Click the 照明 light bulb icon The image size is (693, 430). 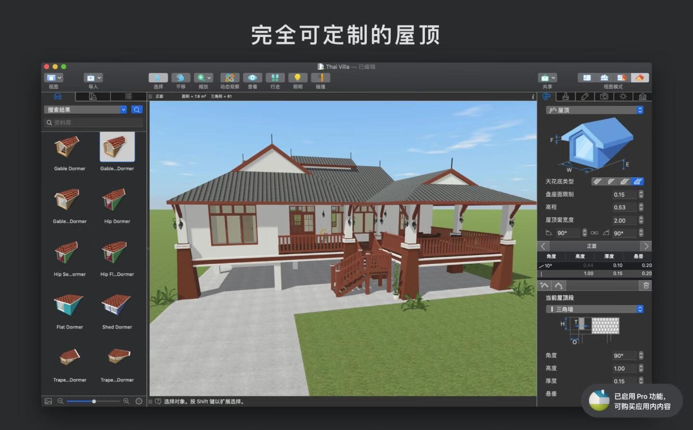pyautogui.click(x=297, y=78)
